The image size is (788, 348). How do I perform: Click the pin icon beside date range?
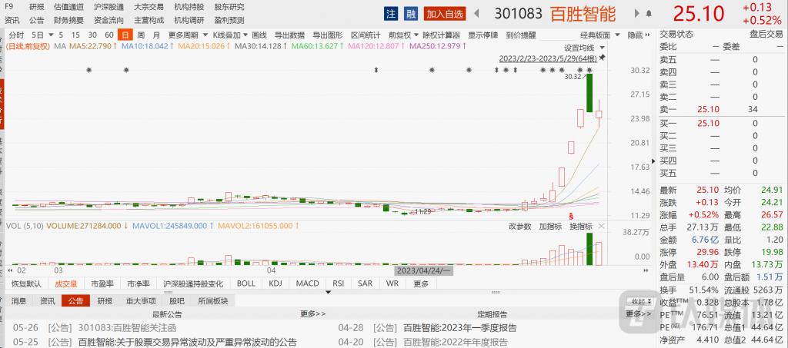(x=602, y=58)
